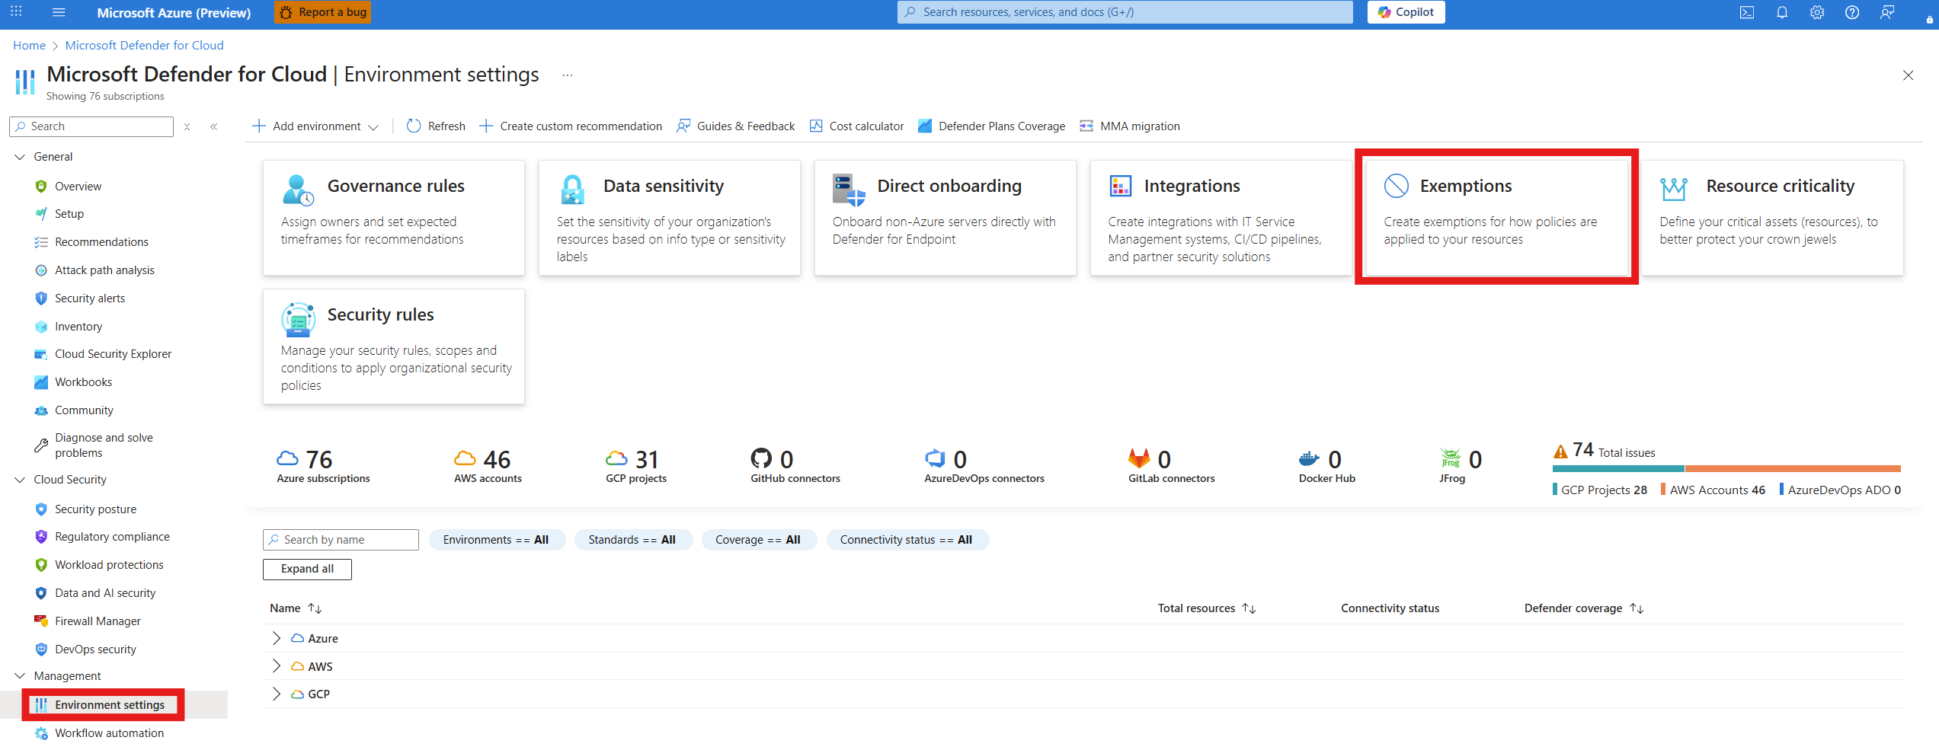Open the Cost calculator tool
1939x750 pixels.
pyautogui.click(x=856, y=126)
